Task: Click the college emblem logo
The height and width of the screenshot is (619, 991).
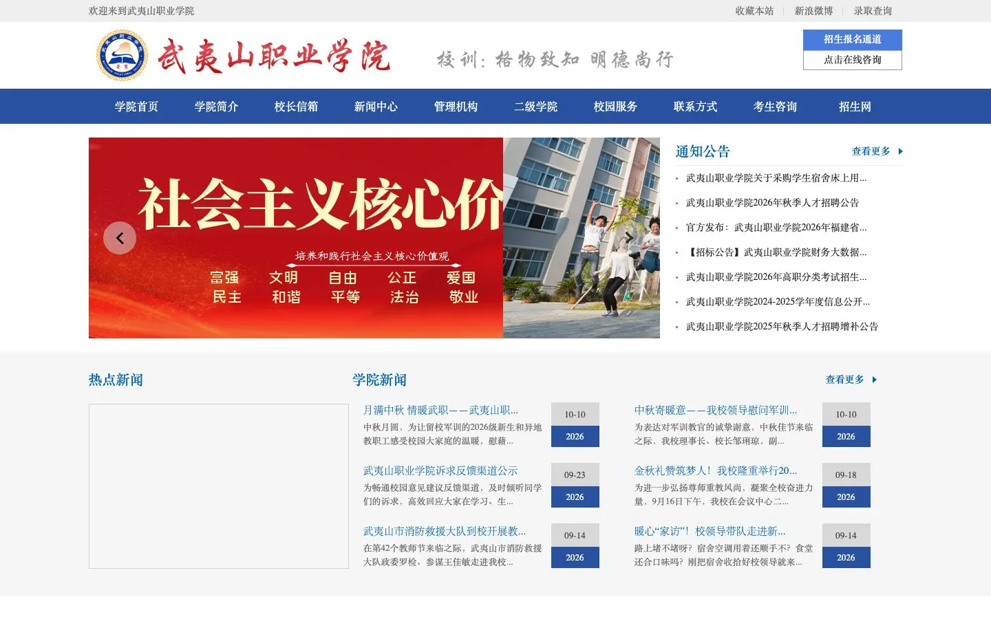Action: [x=122, y=55]
